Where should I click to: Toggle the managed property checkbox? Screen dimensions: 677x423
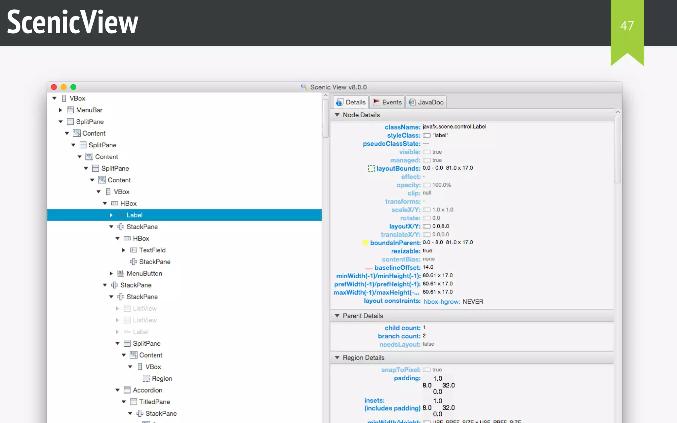coord(426,160)
